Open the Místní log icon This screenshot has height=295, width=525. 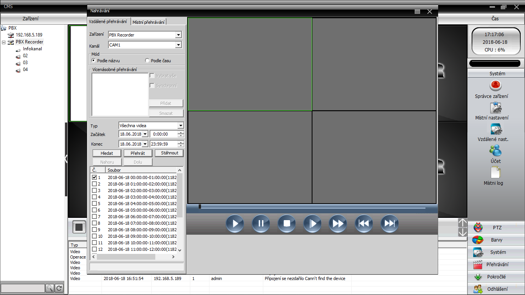click(x=495, y=172)
